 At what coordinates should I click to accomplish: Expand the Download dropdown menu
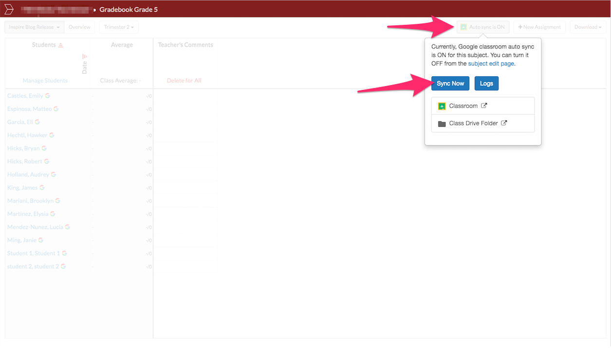coord(588,27)
